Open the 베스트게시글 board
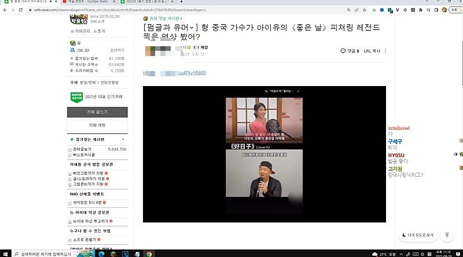Screen dimensions: 463x257 [84, 155]
